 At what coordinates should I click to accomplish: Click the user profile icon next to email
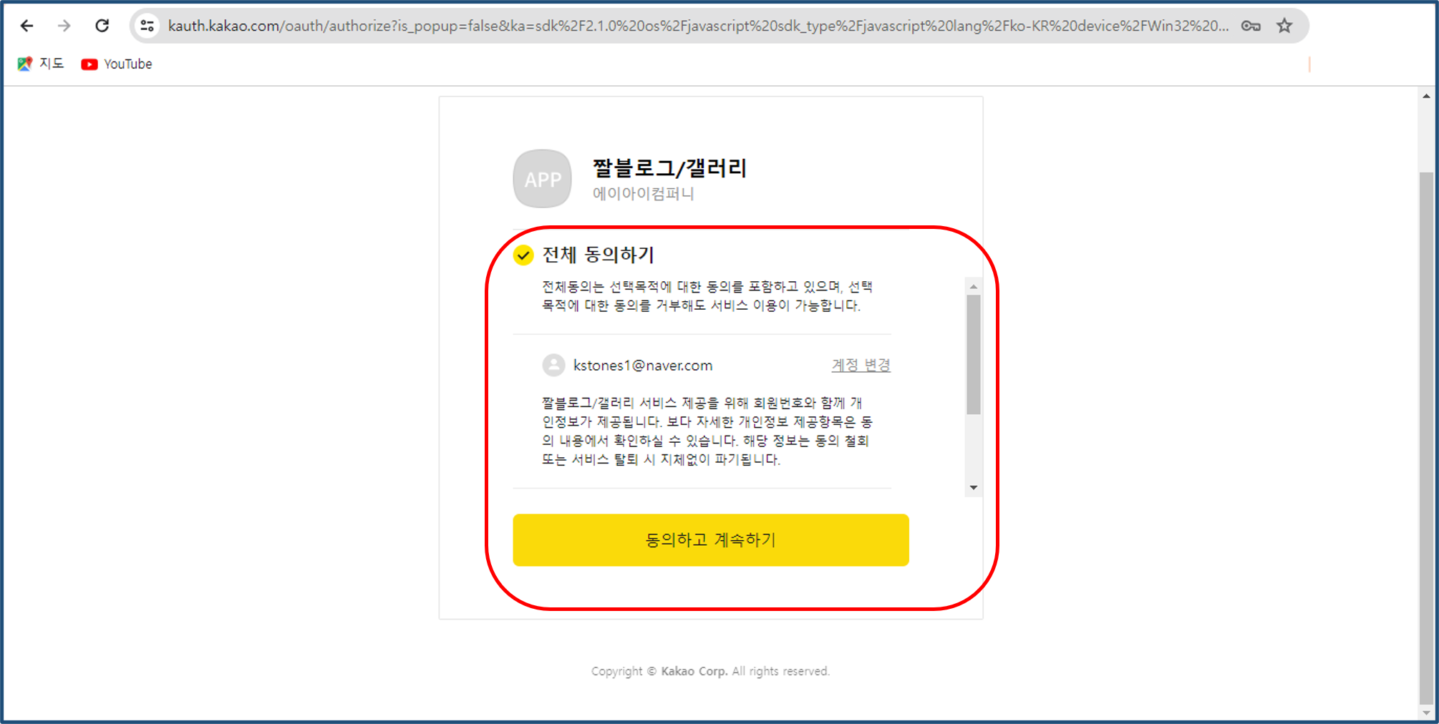[552, 365]
